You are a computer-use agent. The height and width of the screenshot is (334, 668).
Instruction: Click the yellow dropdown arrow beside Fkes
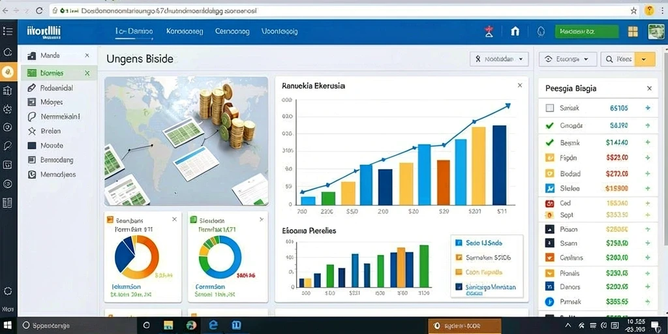pyautogui.click(x=645, y=59)
